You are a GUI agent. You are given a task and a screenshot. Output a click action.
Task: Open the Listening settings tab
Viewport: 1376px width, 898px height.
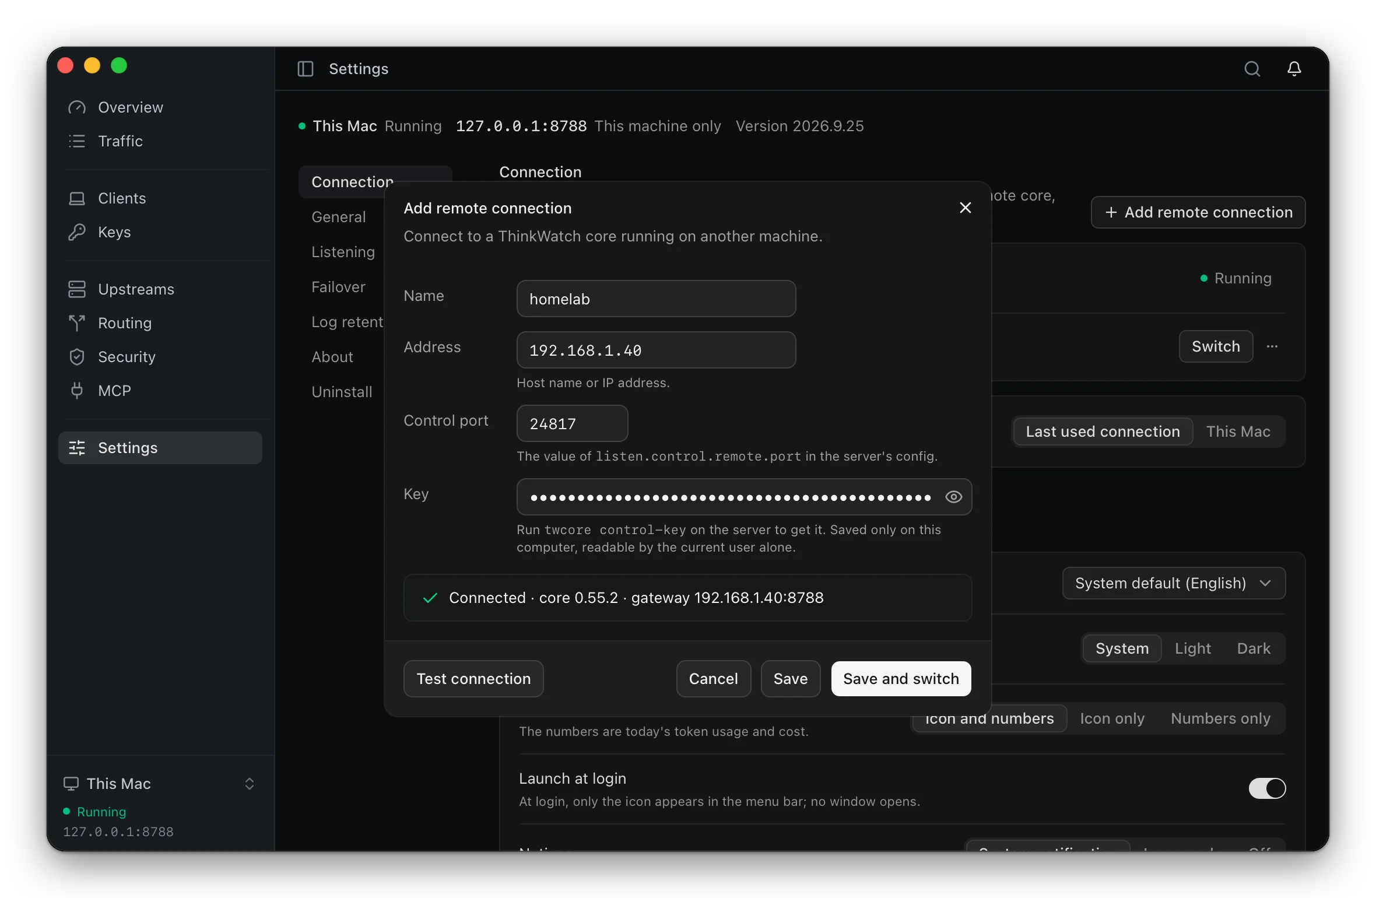pyautogui.click(x=343, y=252)
